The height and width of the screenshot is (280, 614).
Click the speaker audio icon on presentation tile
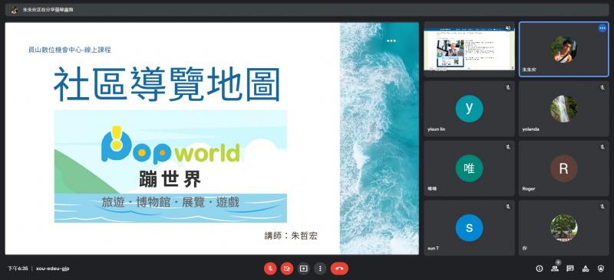(x=508, y=28)
